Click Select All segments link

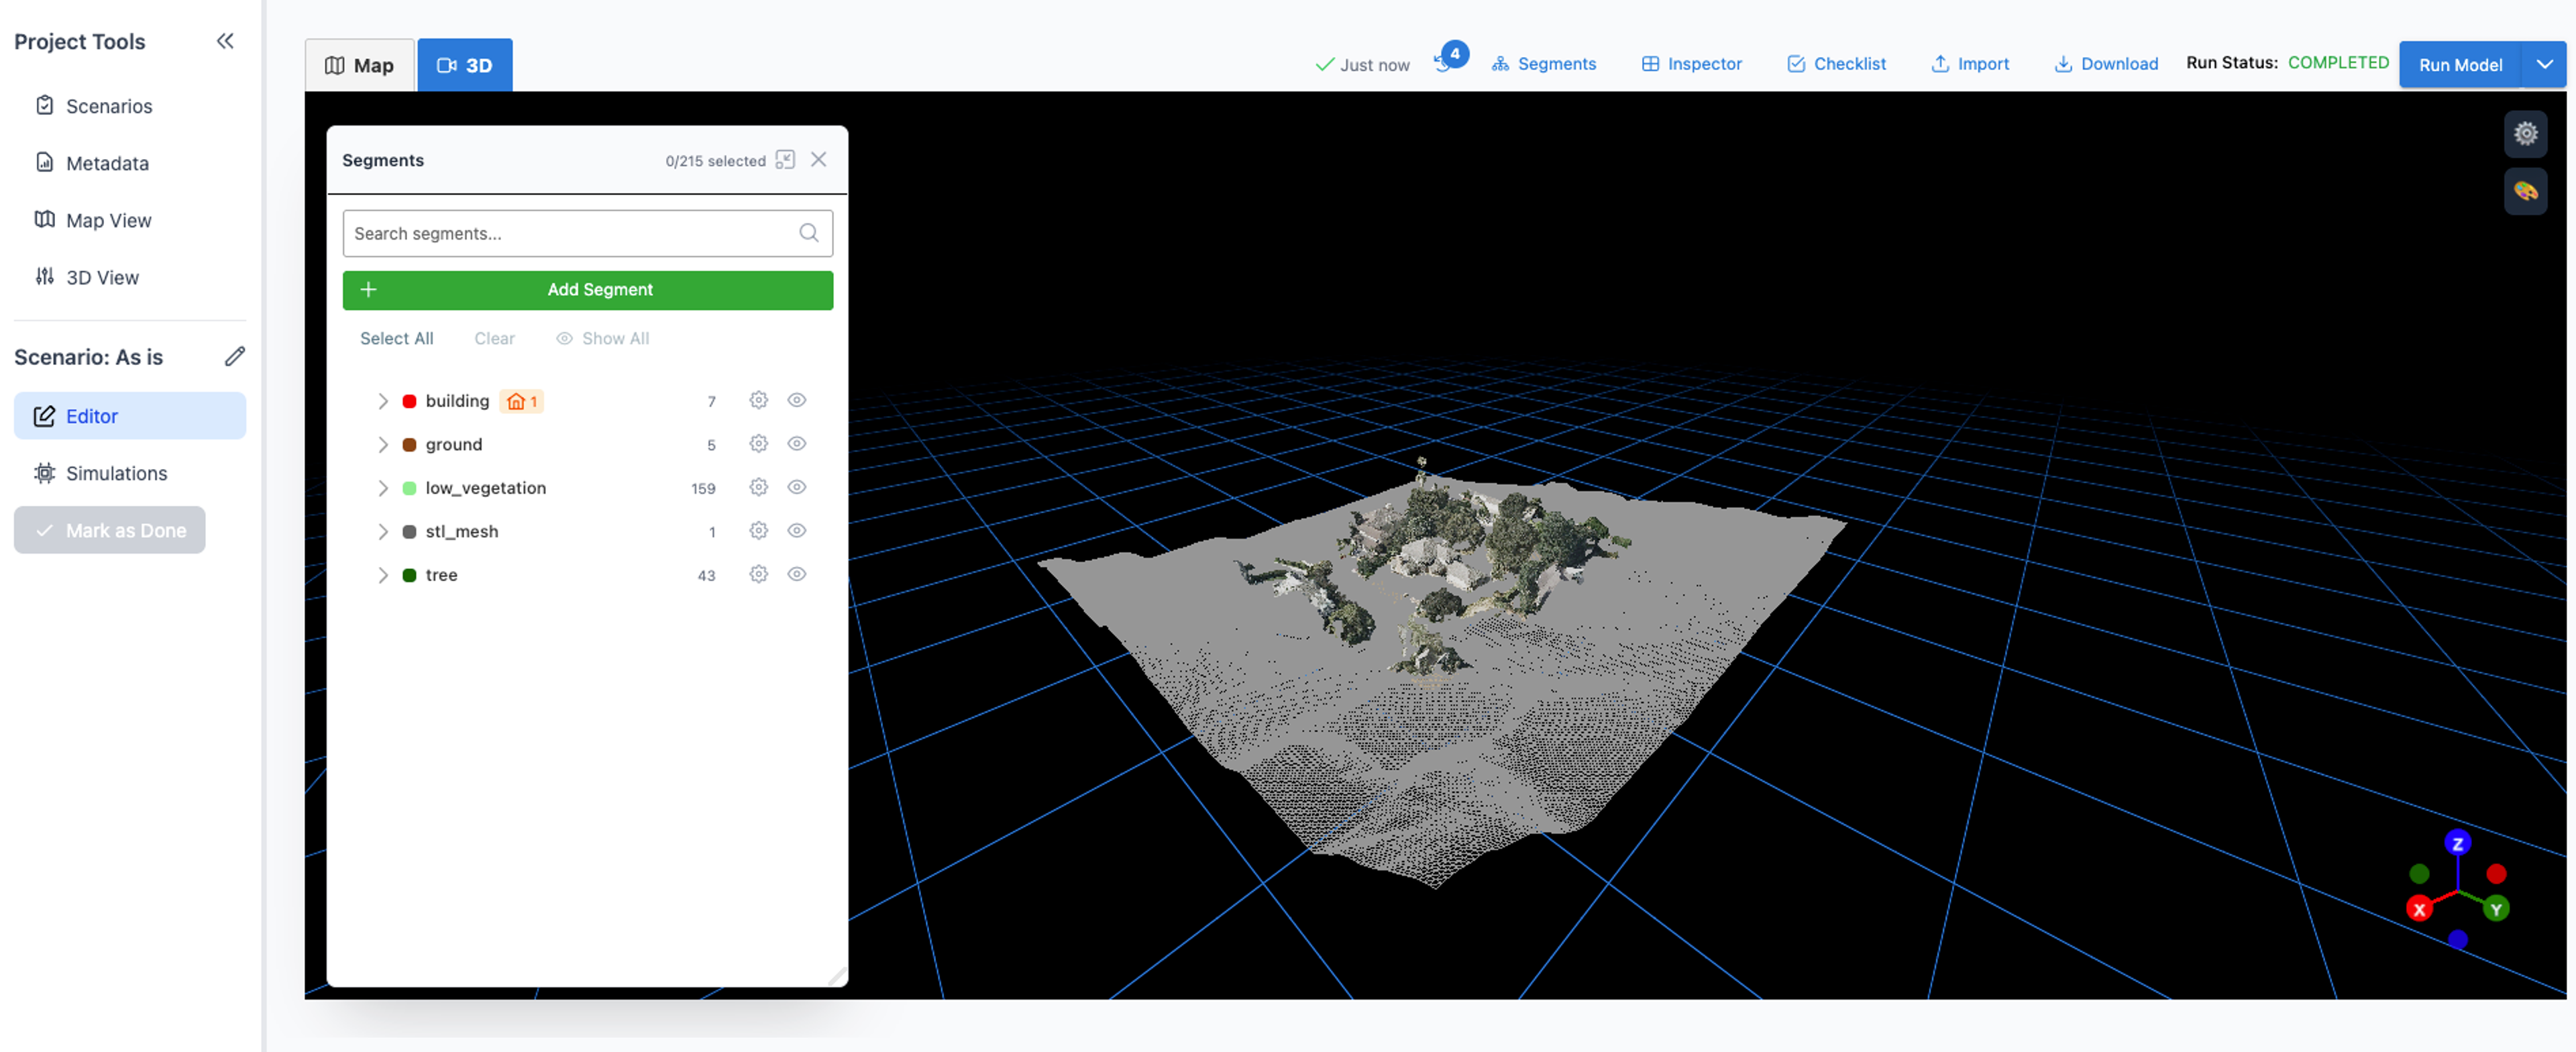point(396,338)
